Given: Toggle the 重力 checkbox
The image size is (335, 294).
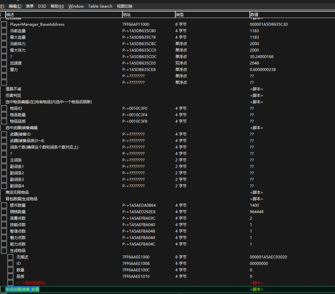Looking at the screenshot, I should pyautogui.click(x=4, y=70).
